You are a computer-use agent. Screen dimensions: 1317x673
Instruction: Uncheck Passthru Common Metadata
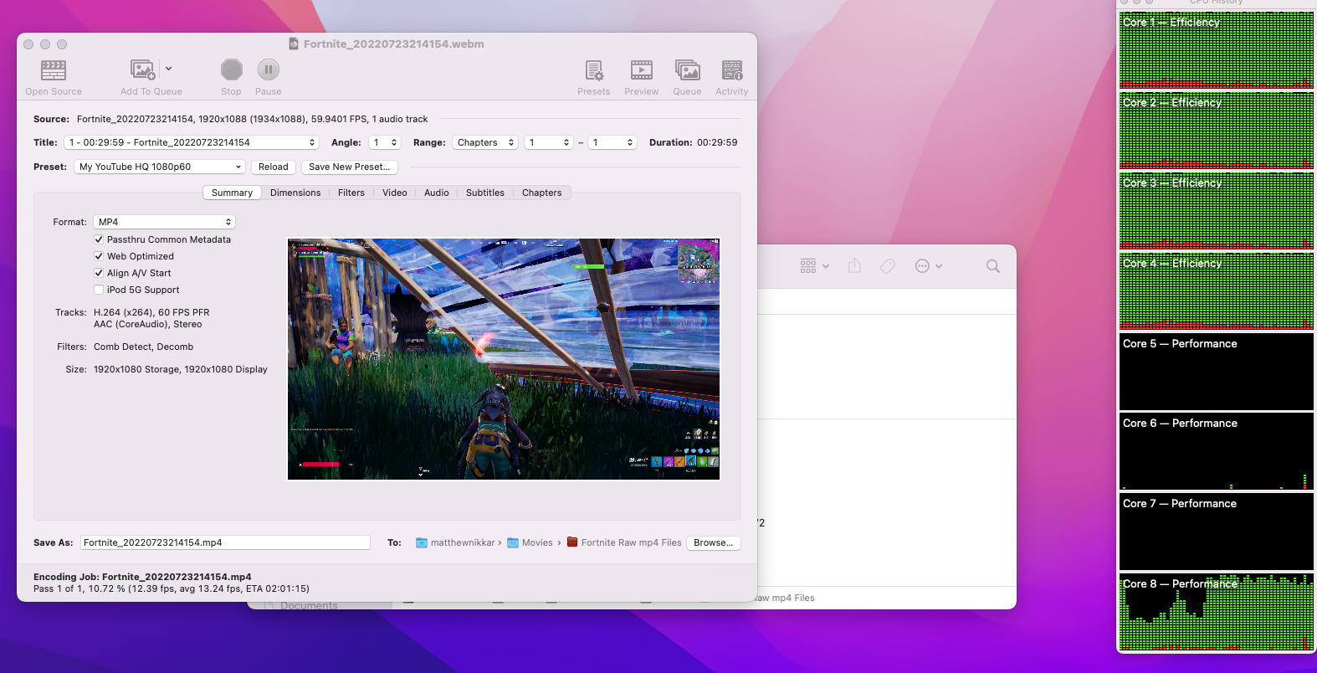coord(99,239)
